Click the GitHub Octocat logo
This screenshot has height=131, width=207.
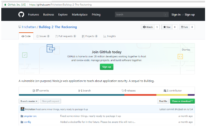tap(21, 14)
